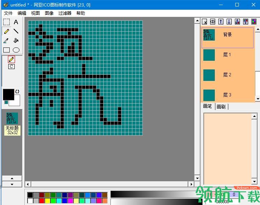Open the 帮助 menu
The image size is (260, 205).
click(81, 13)
